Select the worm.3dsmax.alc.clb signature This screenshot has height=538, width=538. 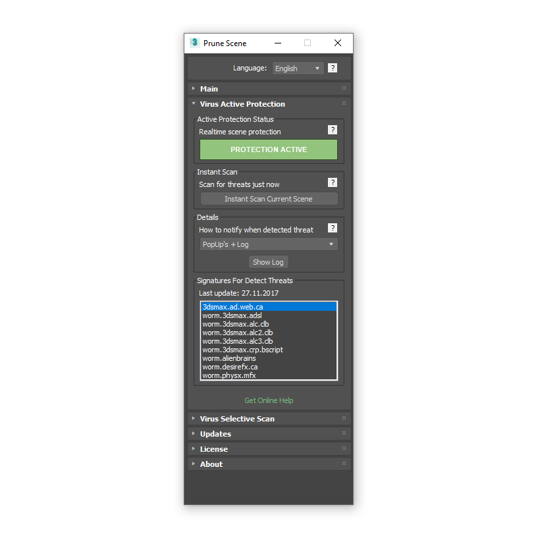tap(269, 324)
